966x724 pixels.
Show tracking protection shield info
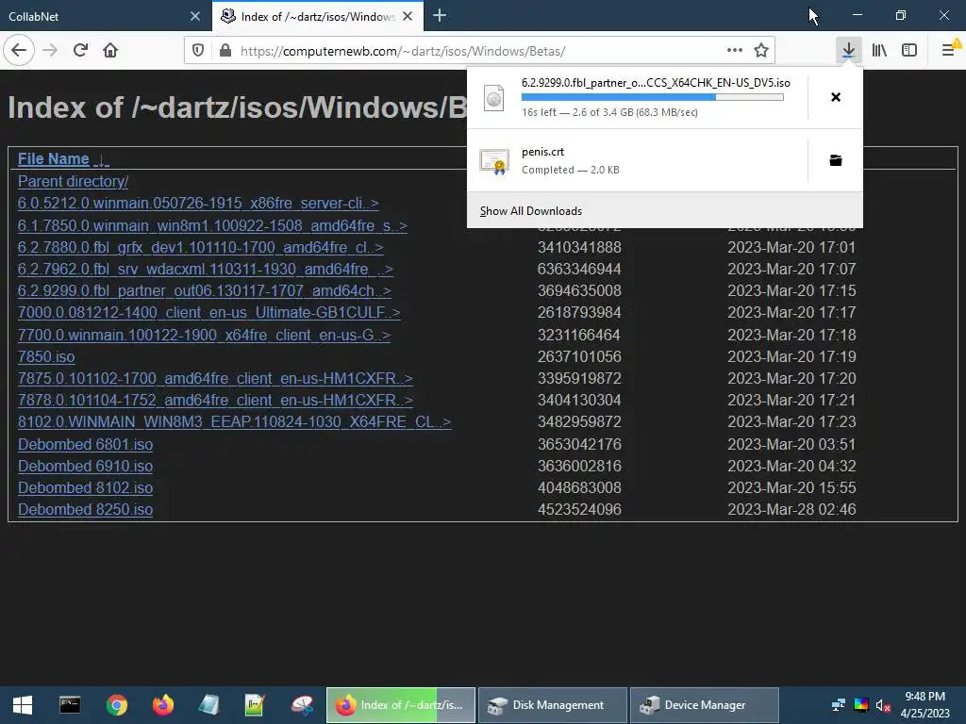(x=198, y=51)
